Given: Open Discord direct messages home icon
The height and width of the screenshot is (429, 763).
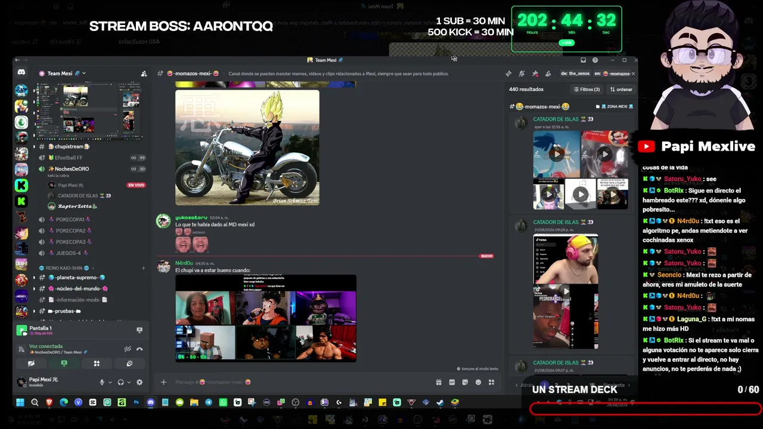Looking at the screenshot, I should pyautogui.click(x=21, y=73).
